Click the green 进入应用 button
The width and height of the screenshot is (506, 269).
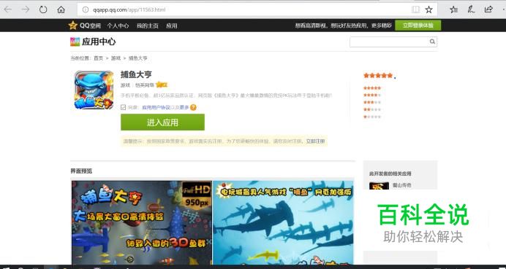[162, 122]
